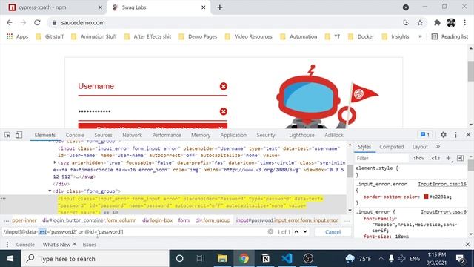This screenshot has height=267, width=474.
Task: Select the Layout styles tab
Action: [x=420, y=147]
